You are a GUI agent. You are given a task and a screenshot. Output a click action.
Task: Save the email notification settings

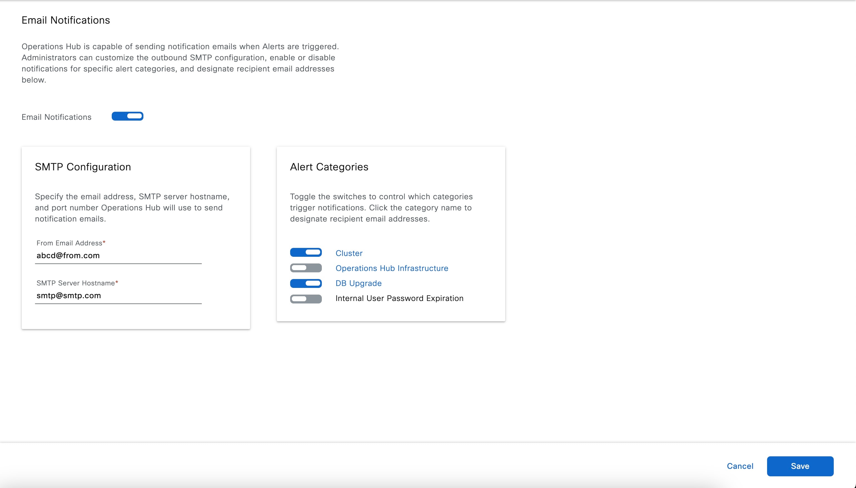pyautogui.click(x=800, y=466)
